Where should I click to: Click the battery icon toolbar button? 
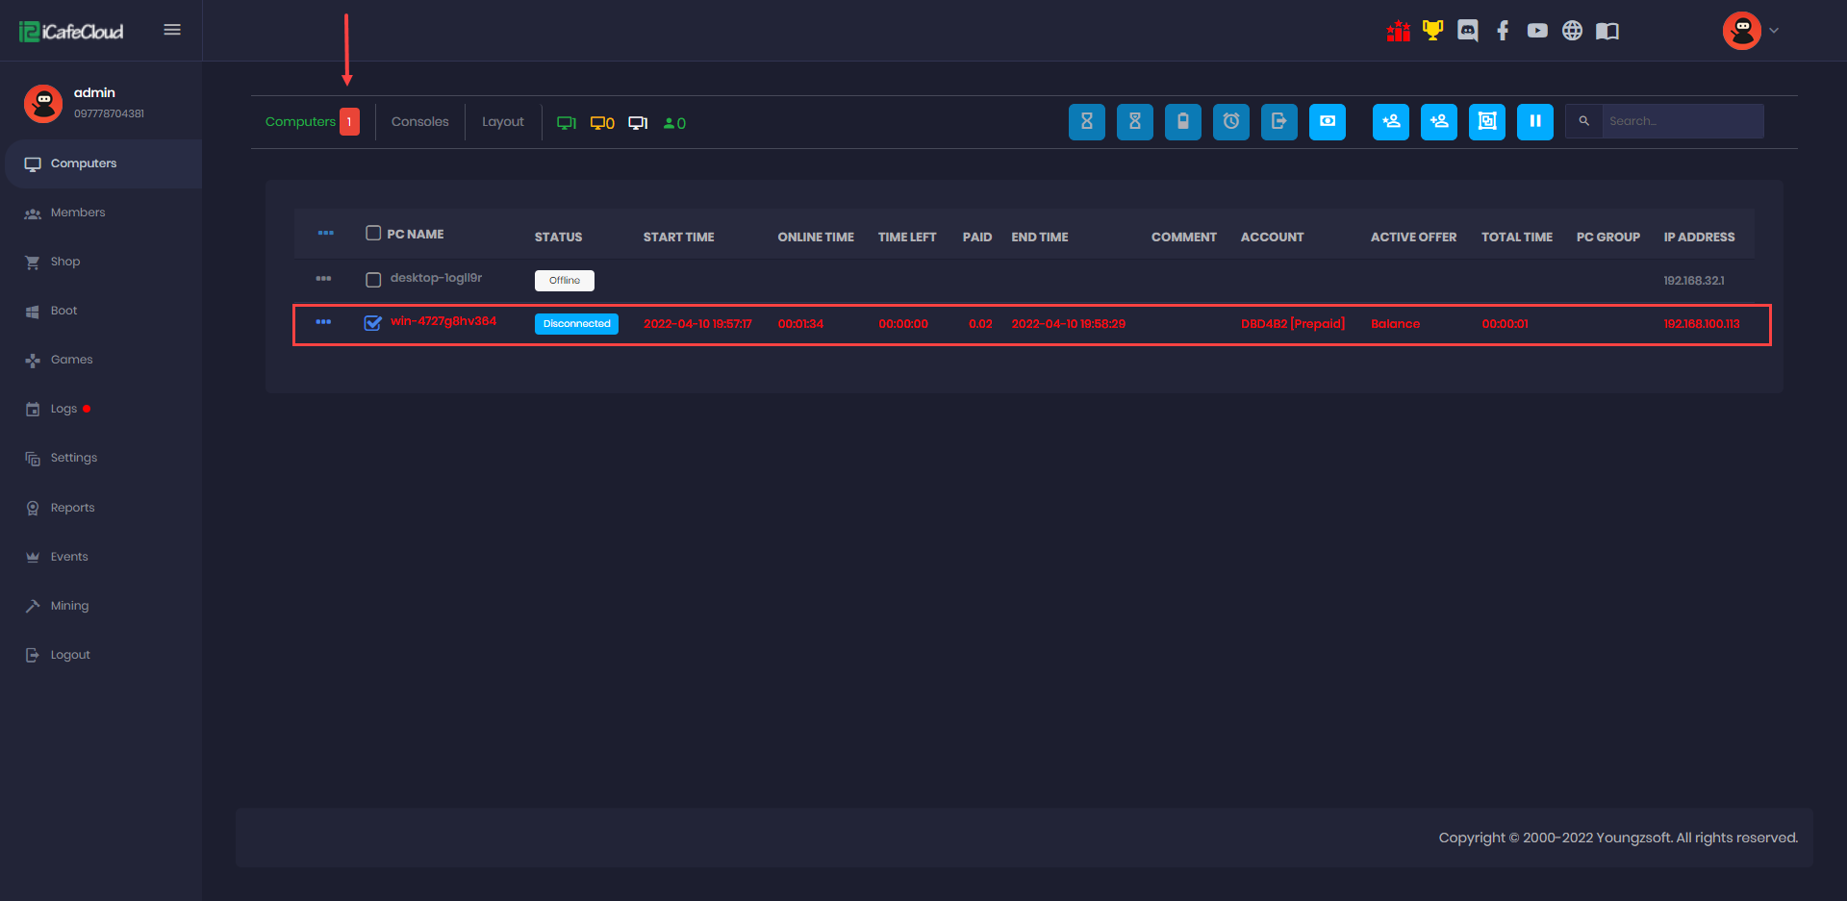(1182, 122)
